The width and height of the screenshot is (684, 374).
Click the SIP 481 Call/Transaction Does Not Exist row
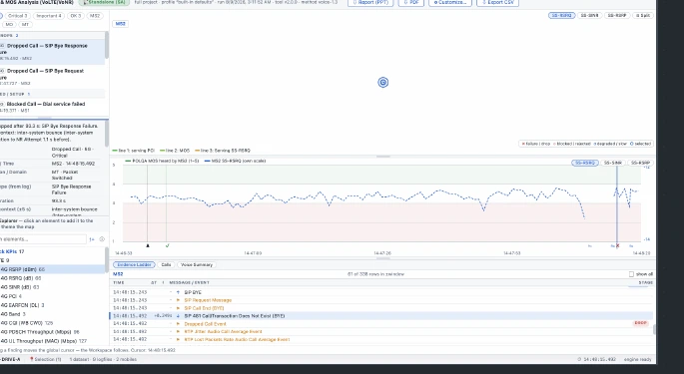(381, 316)
